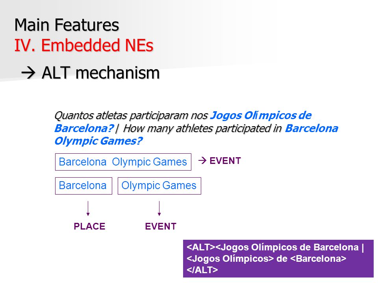The width and height of the screenshot is (378, 283).
Task: Click the arrow next to upper EVENT
Action: 202,160
